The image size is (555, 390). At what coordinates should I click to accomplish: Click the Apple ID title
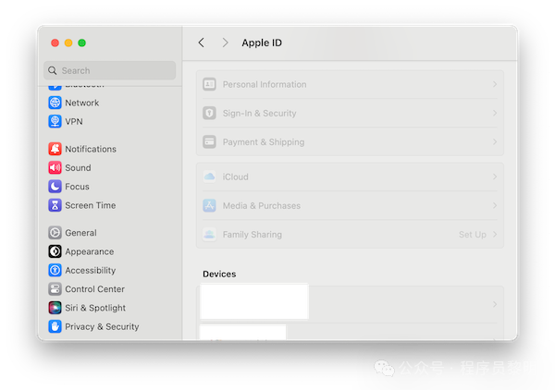262,43
